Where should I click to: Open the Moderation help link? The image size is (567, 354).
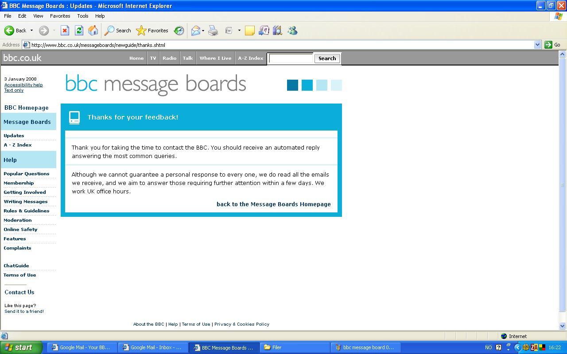point(18,220)
